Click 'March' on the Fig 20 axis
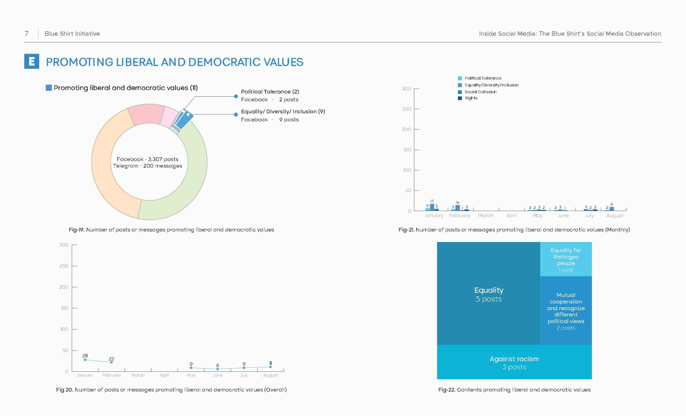 [138, 375]
